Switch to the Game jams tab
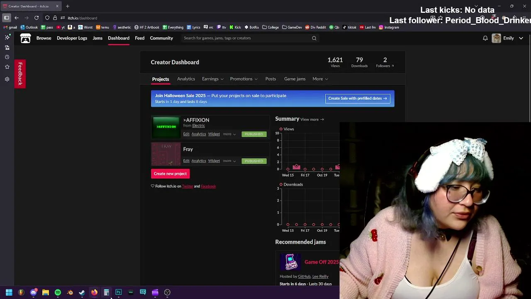Viewport: 531px width, 299px height. [295, 79]
